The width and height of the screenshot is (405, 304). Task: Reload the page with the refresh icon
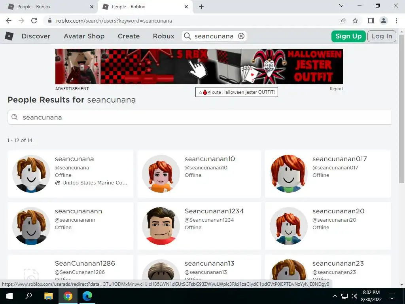[x=34, y=21]
